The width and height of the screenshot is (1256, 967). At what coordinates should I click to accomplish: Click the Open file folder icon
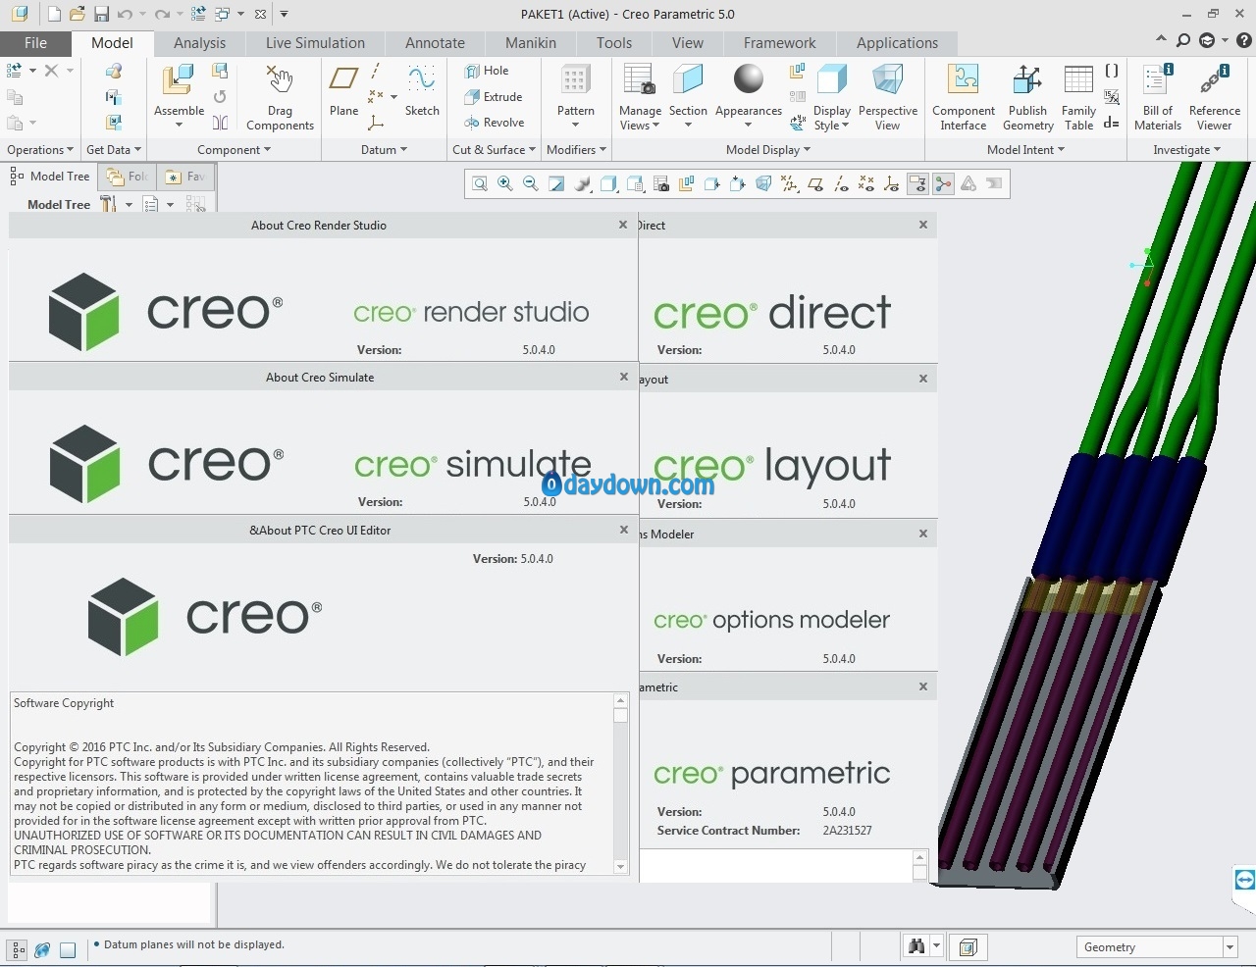point(78,14)
